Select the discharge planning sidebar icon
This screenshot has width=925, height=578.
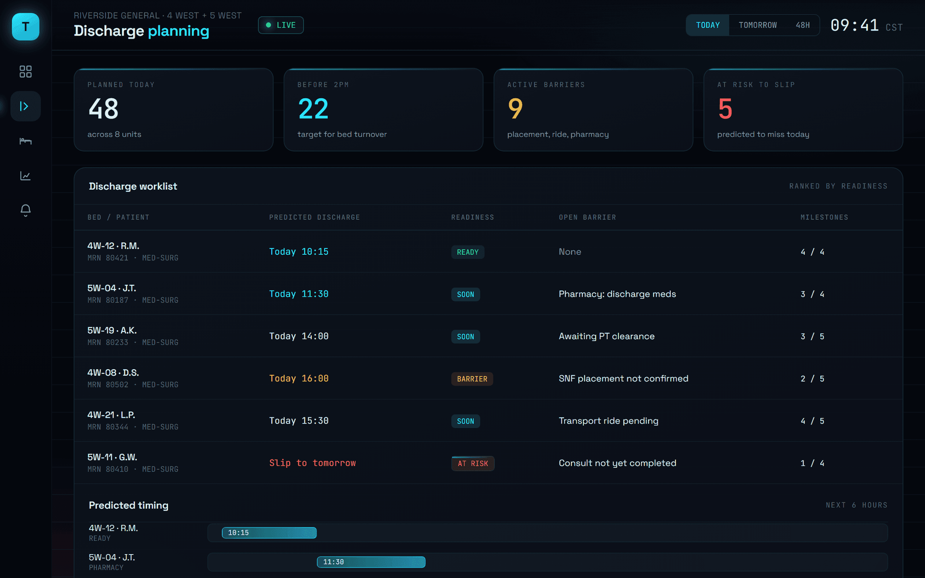(x=25, y=106)
